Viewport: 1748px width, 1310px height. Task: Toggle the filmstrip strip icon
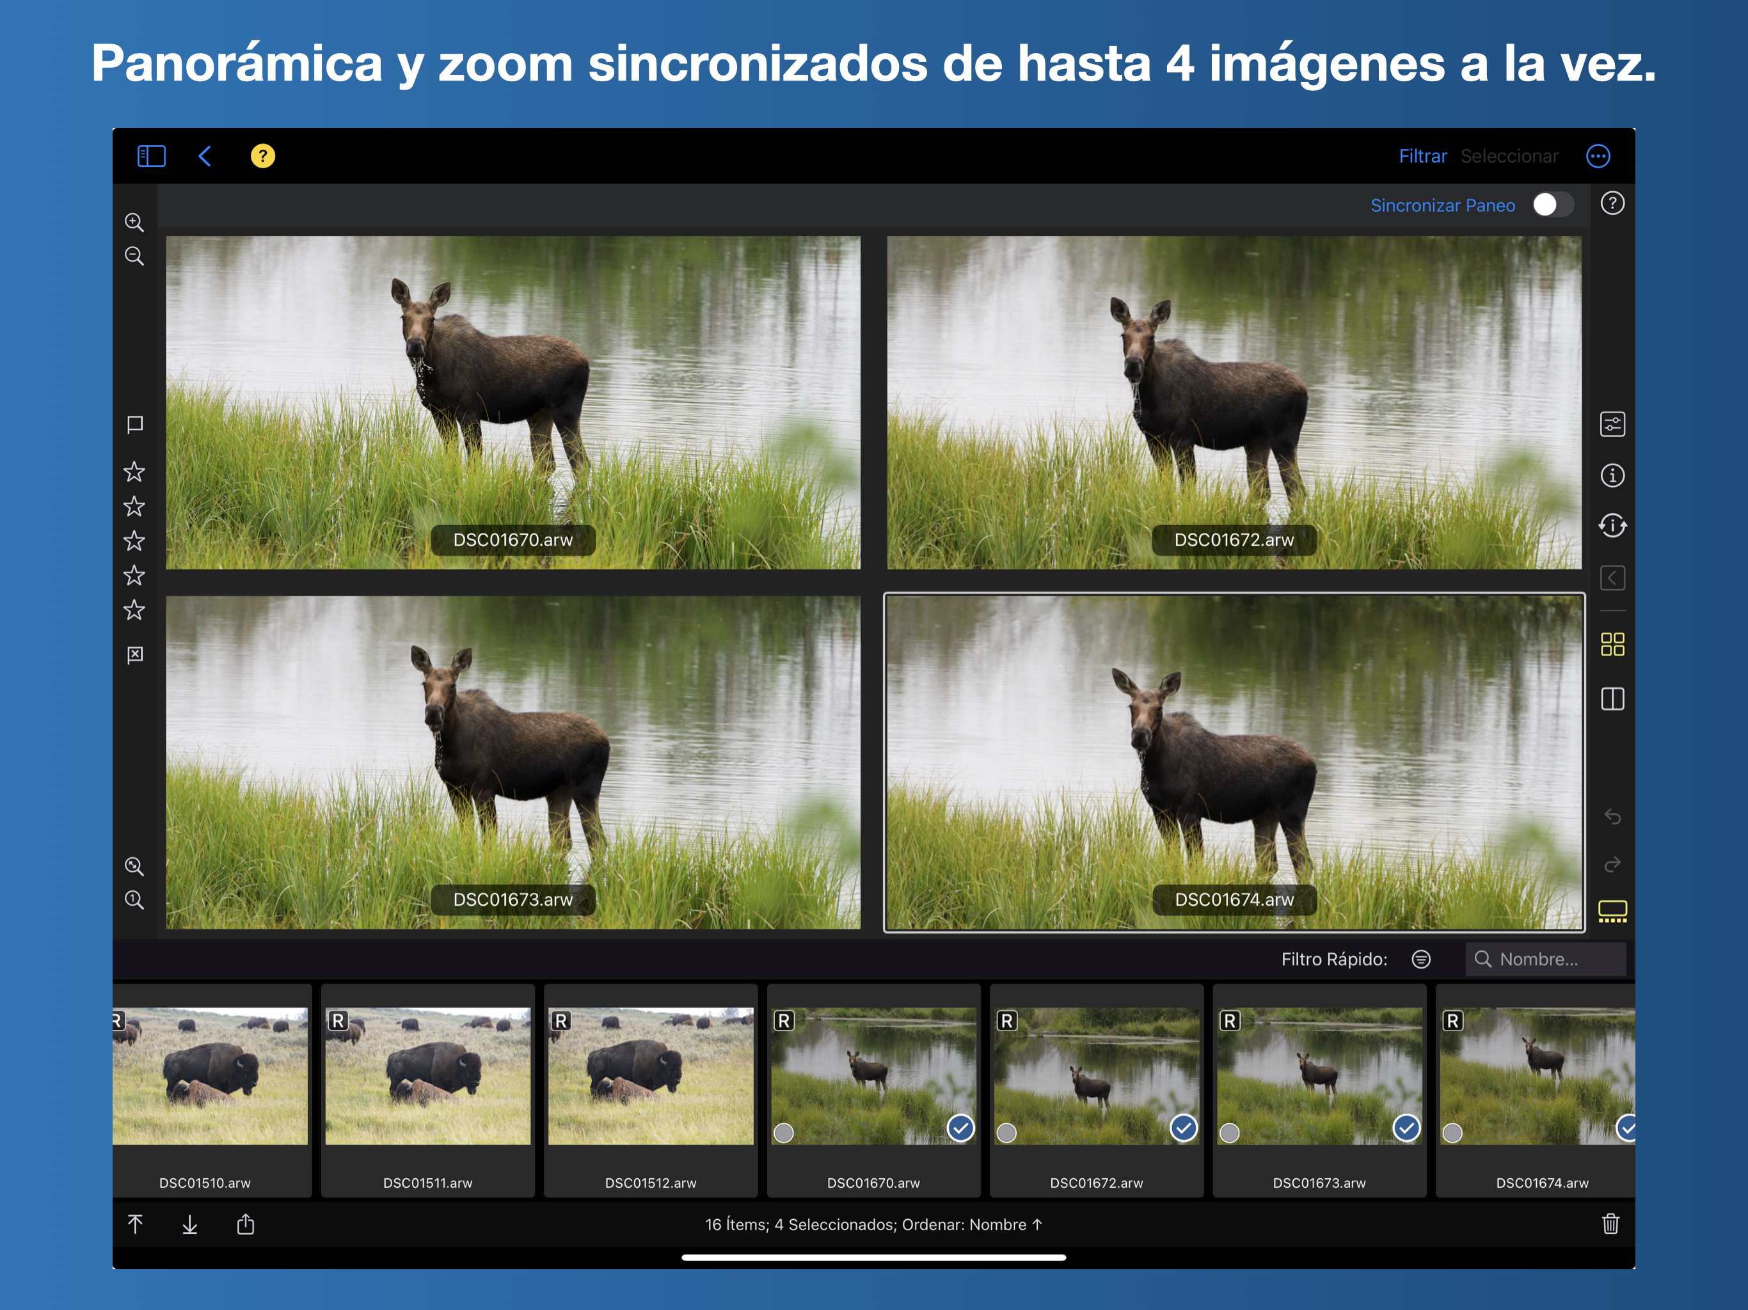1612,911
